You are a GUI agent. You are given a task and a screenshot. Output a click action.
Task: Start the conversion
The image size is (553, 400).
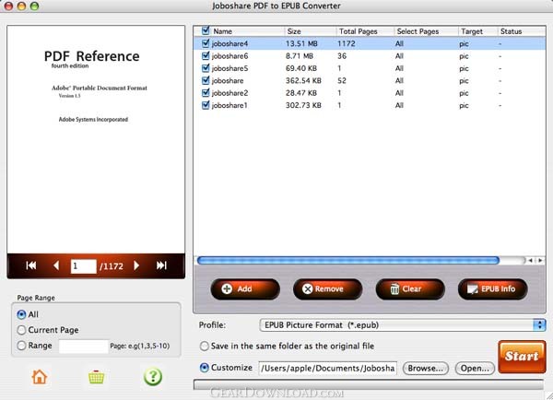point(522,357)
